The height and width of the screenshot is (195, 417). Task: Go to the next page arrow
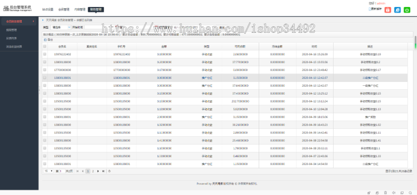coord(98,171)
